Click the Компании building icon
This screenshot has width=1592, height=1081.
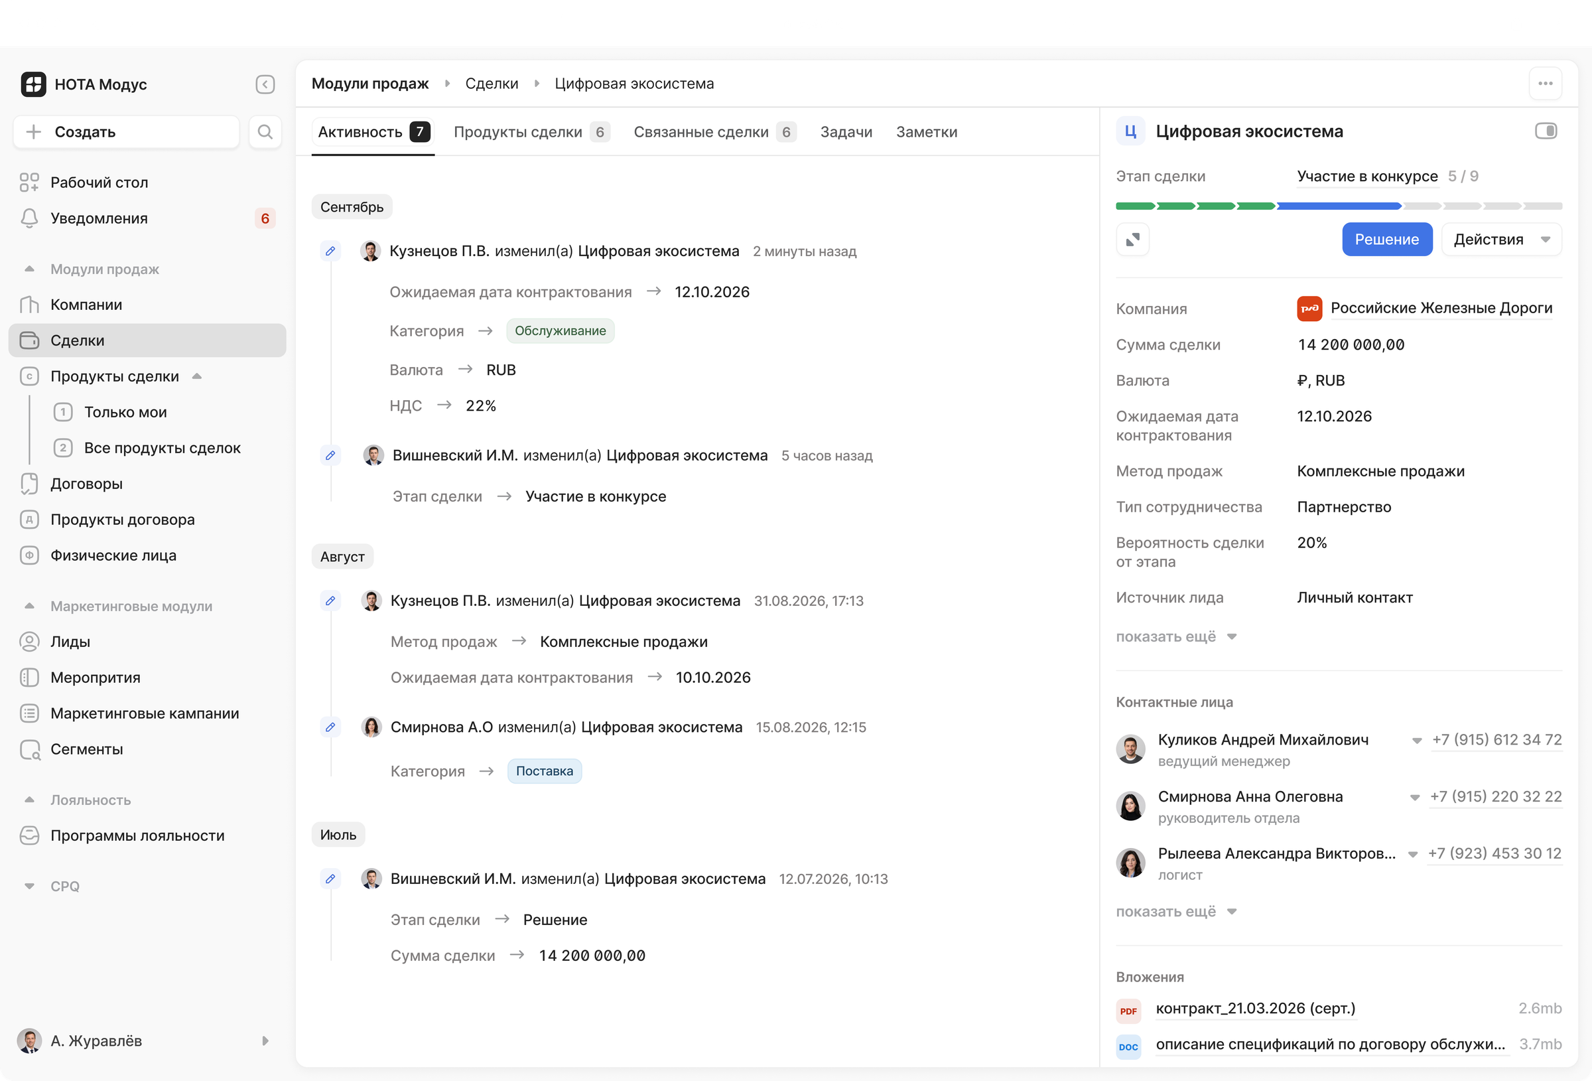tap(29, 305)
